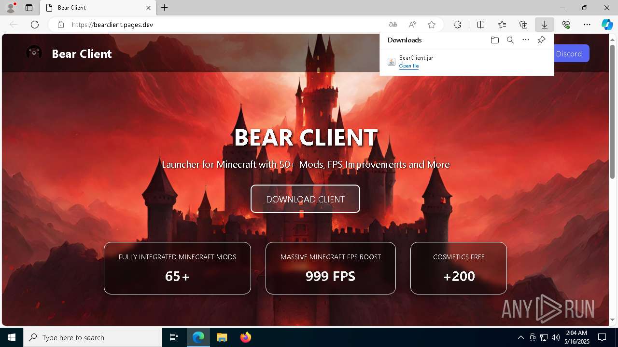Open Edge Settings and more menu
This screenshot has height=347, width=618.
tap(587, 25)
